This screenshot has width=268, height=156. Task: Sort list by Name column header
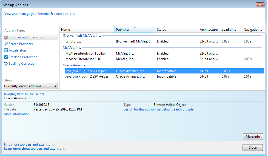(87, 30)
